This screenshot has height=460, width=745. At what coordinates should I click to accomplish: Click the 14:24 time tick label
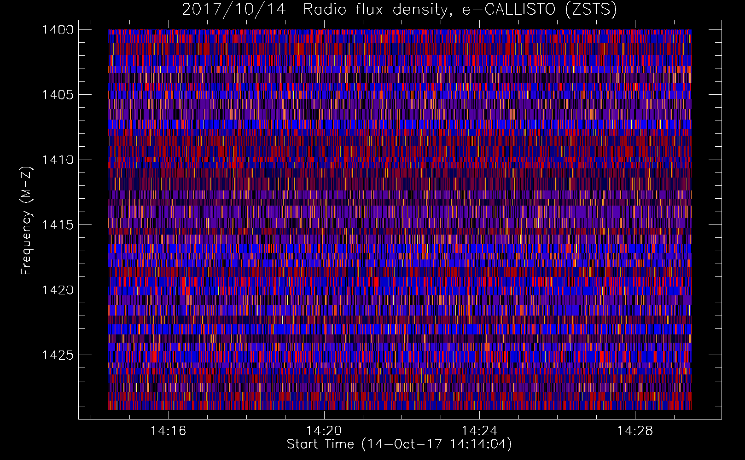click(479, 431)
